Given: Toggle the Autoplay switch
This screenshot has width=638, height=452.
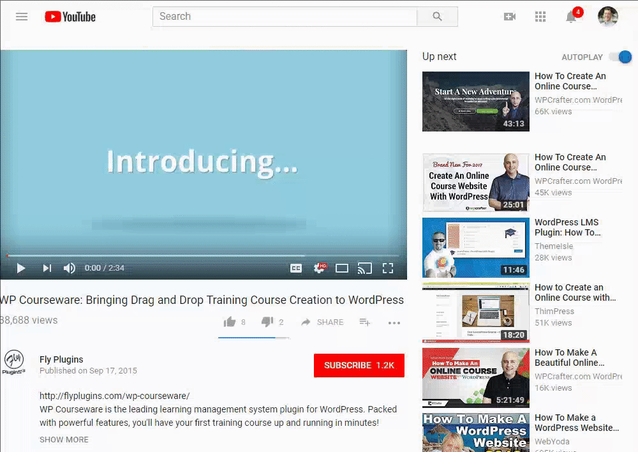Looking at the screenshot, I should (621, 57).
